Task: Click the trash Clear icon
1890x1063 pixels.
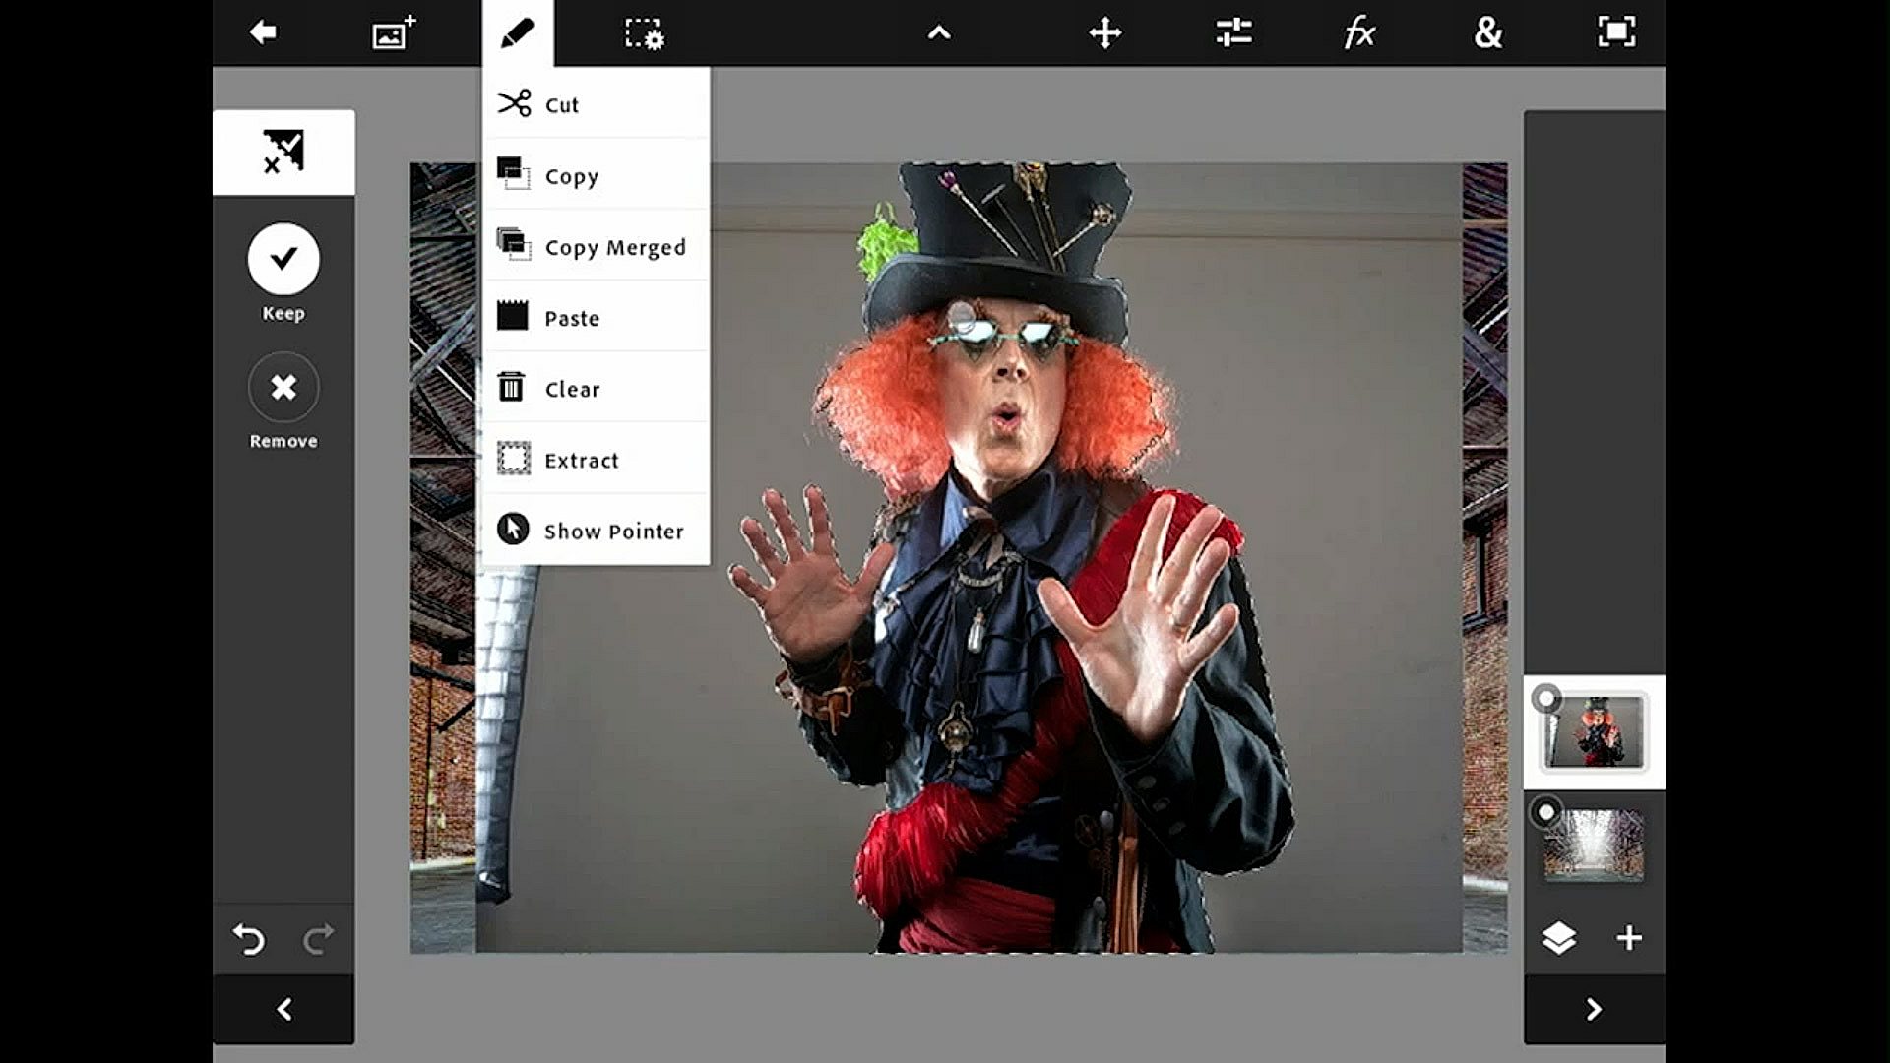Action: (x=511, y=387)
